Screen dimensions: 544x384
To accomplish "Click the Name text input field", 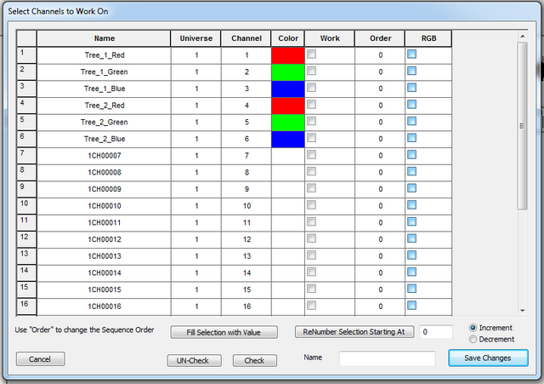I will (x=388, y=358).
